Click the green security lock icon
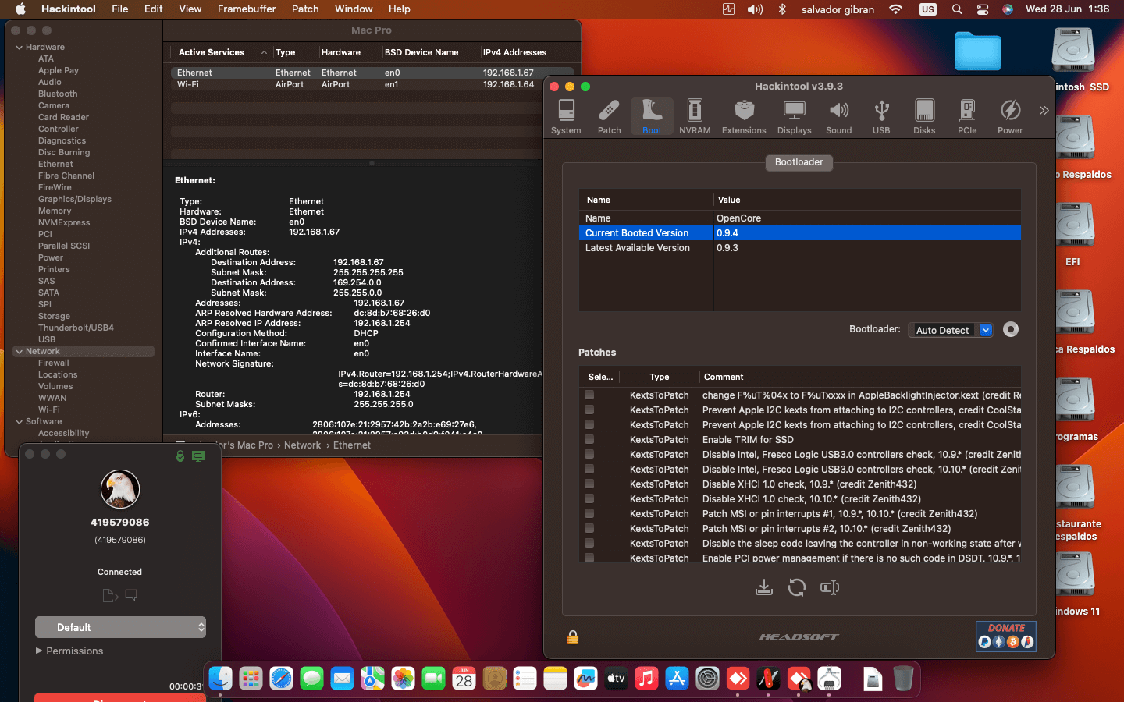Image resolution: width=1124 pixels, height=702 pixels. pos(180,456)
